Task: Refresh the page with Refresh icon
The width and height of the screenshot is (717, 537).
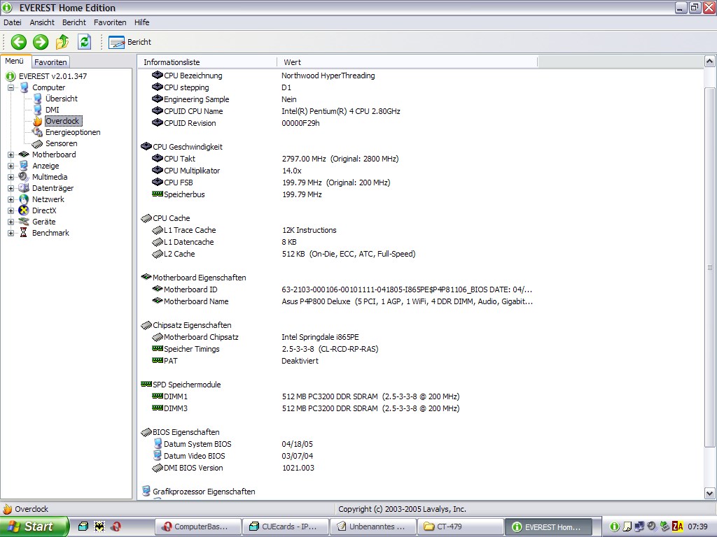Action: (84, 42)
